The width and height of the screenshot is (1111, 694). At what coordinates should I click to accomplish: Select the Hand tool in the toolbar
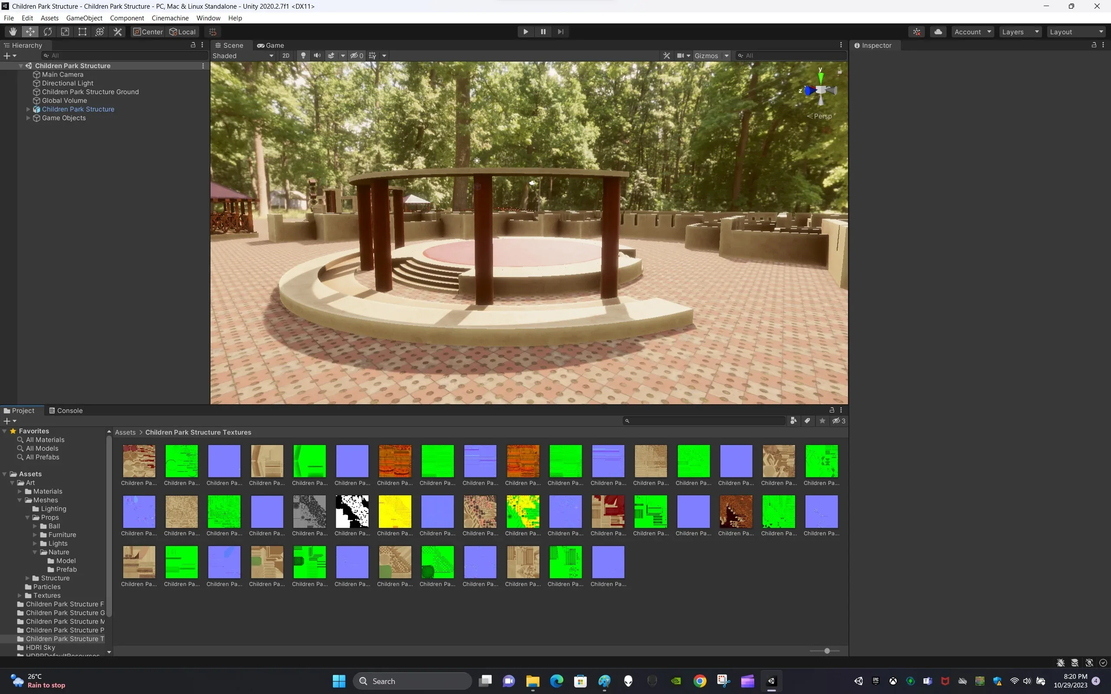click(13, 31)
